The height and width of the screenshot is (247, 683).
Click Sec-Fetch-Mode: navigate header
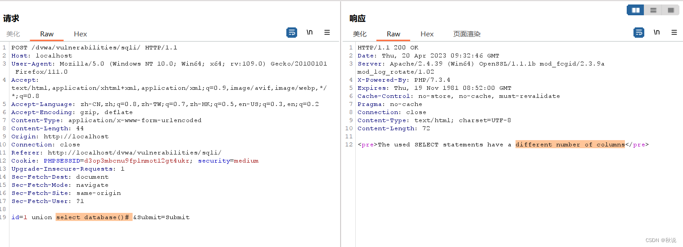60,185
